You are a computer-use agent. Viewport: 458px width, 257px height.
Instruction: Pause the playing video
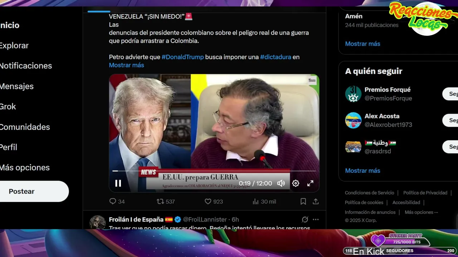click(118, 183)
